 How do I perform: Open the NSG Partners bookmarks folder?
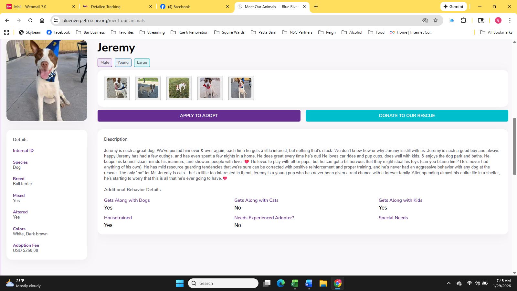pos(297,32)
